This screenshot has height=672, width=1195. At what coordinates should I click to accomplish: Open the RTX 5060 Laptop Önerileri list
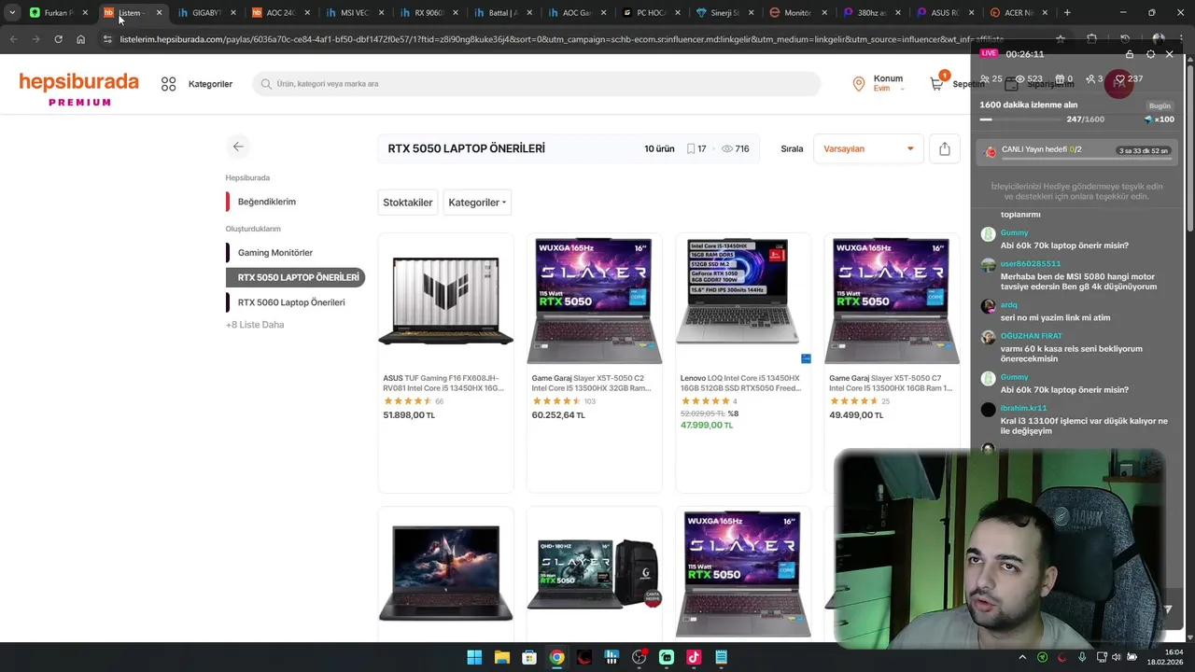[x=290, y=302]
